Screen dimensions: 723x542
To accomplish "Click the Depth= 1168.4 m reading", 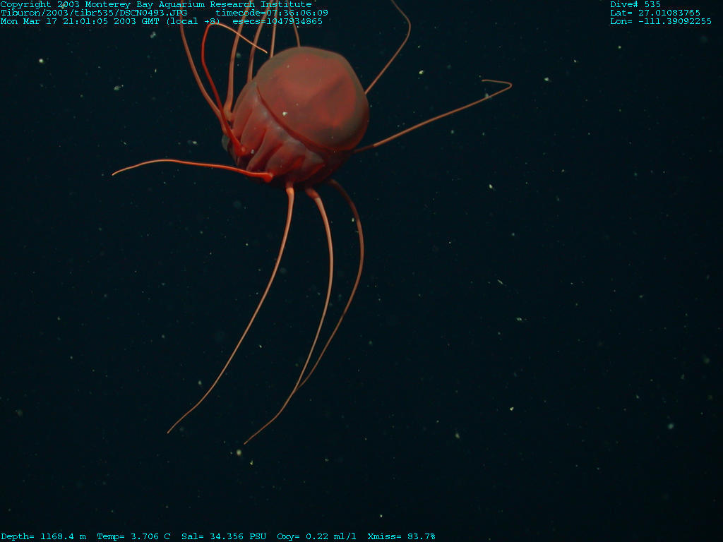I will click(44, 536).
